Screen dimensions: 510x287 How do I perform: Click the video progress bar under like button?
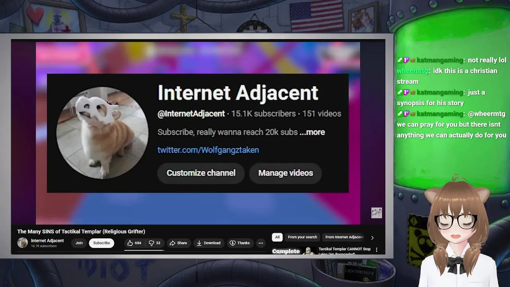pos(144,250)
